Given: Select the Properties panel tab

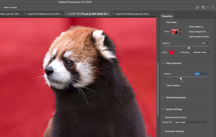Looking at the screenshot, I should click(x=167, y=16).
